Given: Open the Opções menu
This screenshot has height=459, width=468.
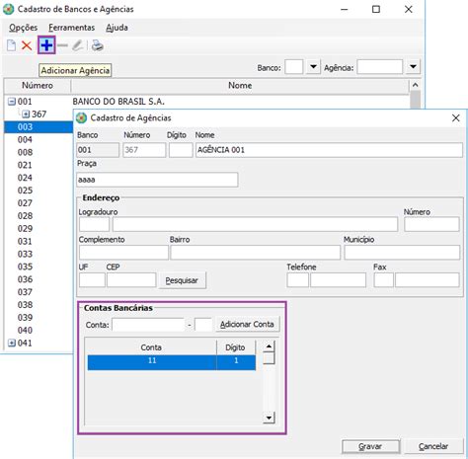Looking at the screenshot, I should click(23, 28).
